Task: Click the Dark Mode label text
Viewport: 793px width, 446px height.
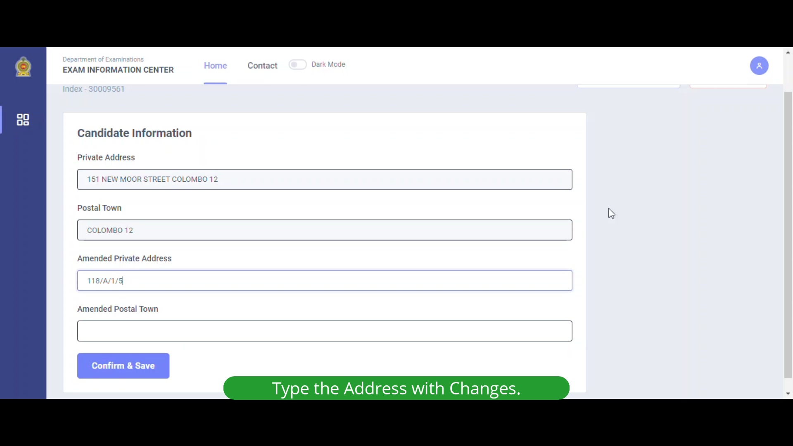Action: click(328, 64)
